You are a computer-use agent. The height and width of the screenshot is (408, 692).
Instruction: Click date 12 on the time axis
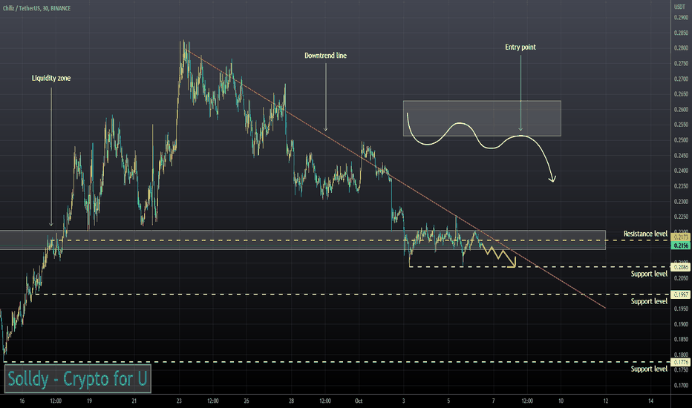coord(606,401)
